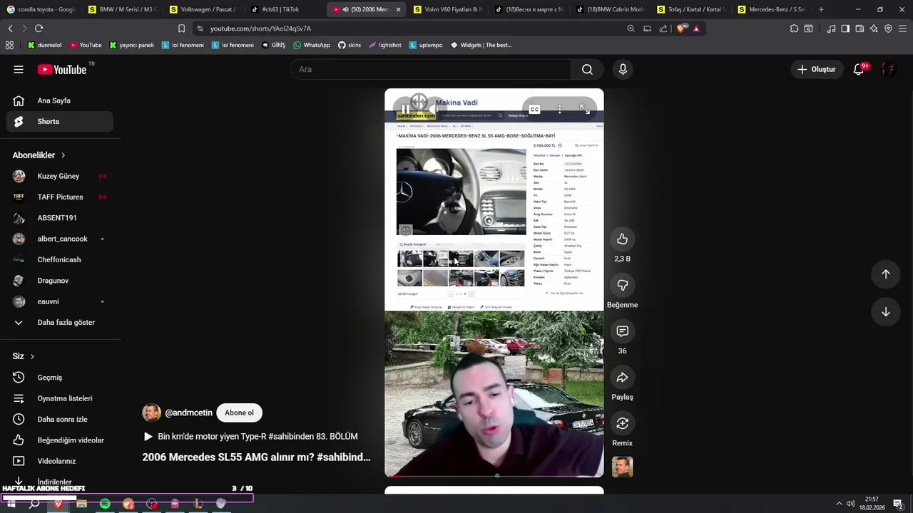The width and height of the screenshot is (913, 513).
Task: Open the account avatar menu
Action: coord(889,69)
